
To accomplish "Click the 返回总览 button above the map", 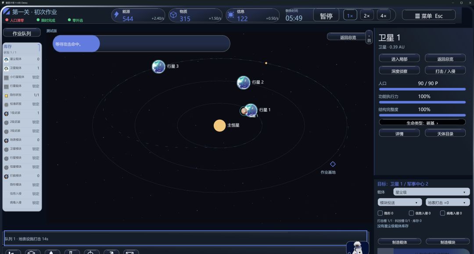I will [346, 37].
